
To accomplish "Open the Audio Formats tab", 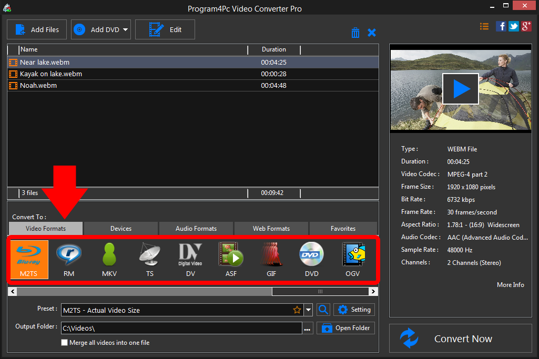I will pyautogui.click(x=196, y=228).
